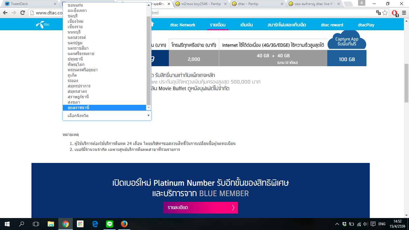
Task: Open the สมาร์ทโฟนและแท็บเล็ต menu
Action: pos(287,25)
